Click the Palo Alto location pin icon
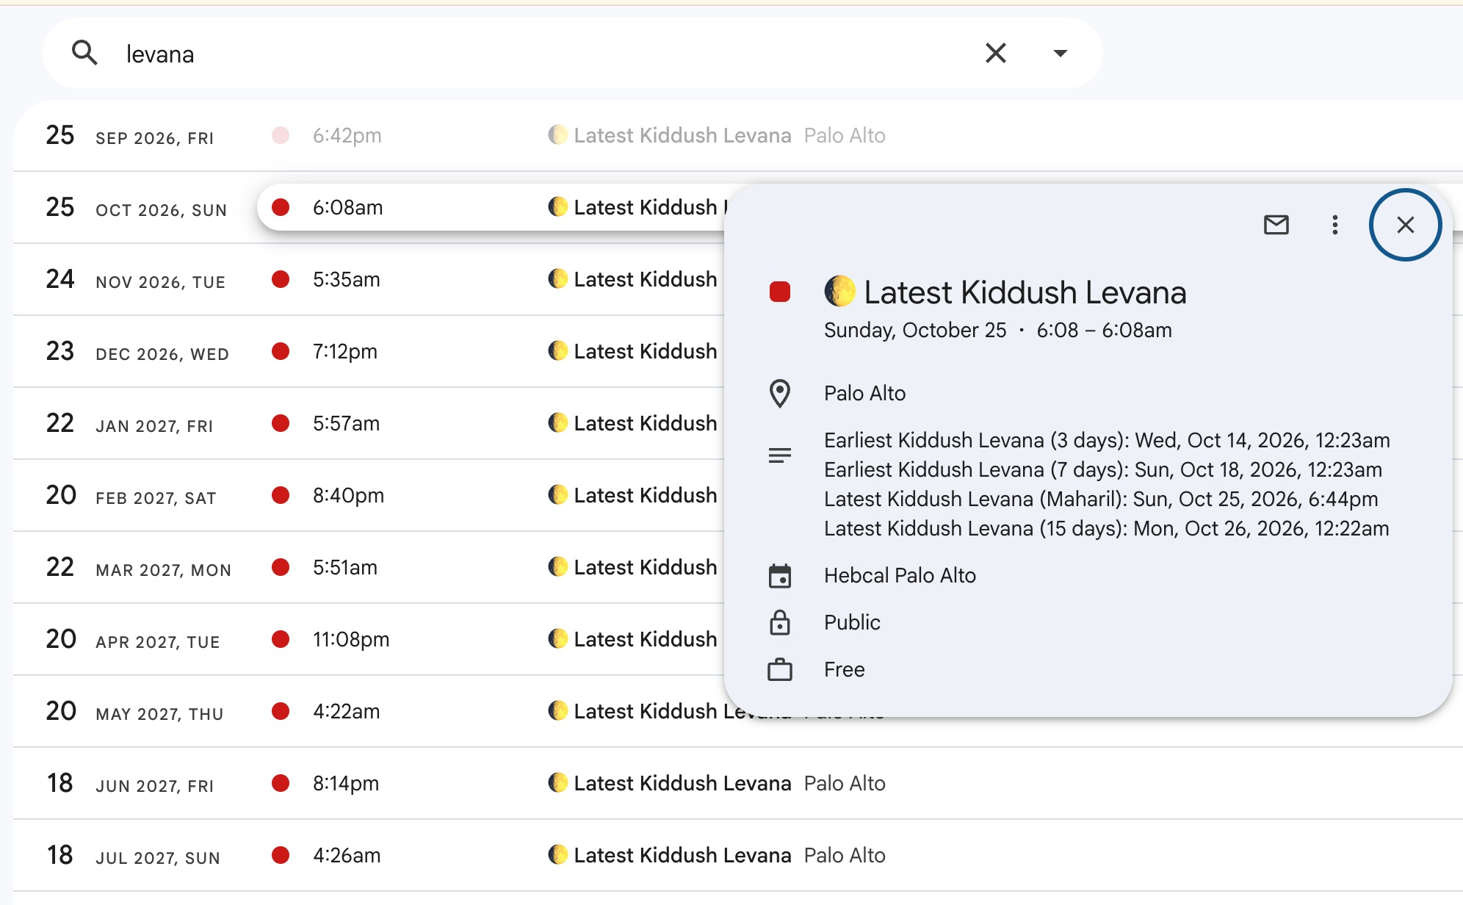The image size is (1463, 905). (779, 393)
